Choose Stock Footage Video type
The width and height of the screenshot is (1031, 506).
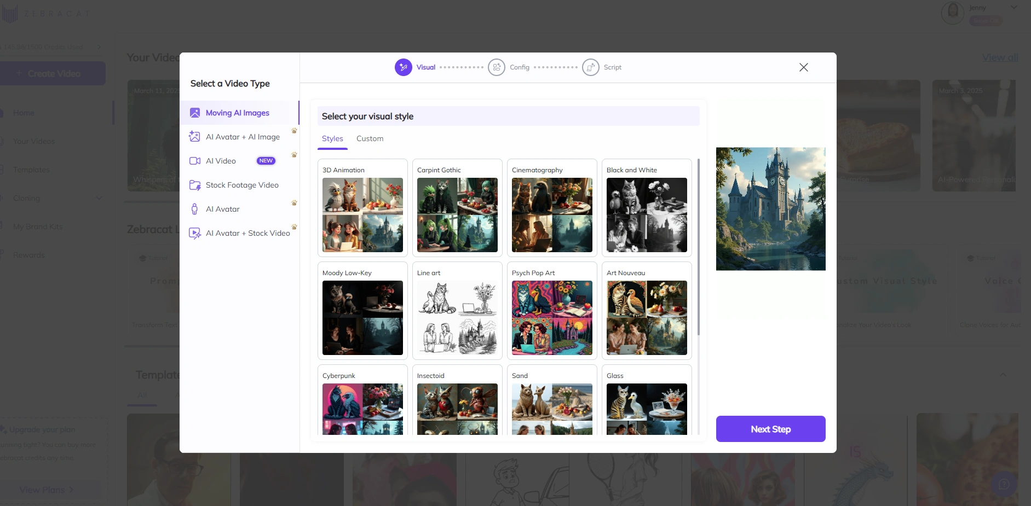[x=239, y=185]
